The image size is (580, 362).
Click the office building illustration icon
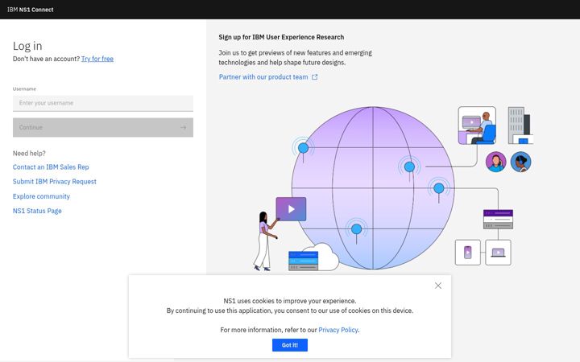(520, 125)
